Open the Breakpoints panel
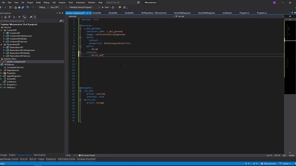The image size is (296, 166). pos(51,159)
